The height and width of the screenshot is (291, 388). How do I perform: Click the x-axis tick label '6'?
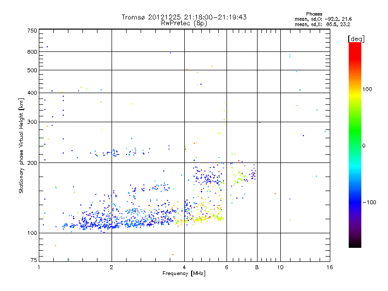[226, 267]
